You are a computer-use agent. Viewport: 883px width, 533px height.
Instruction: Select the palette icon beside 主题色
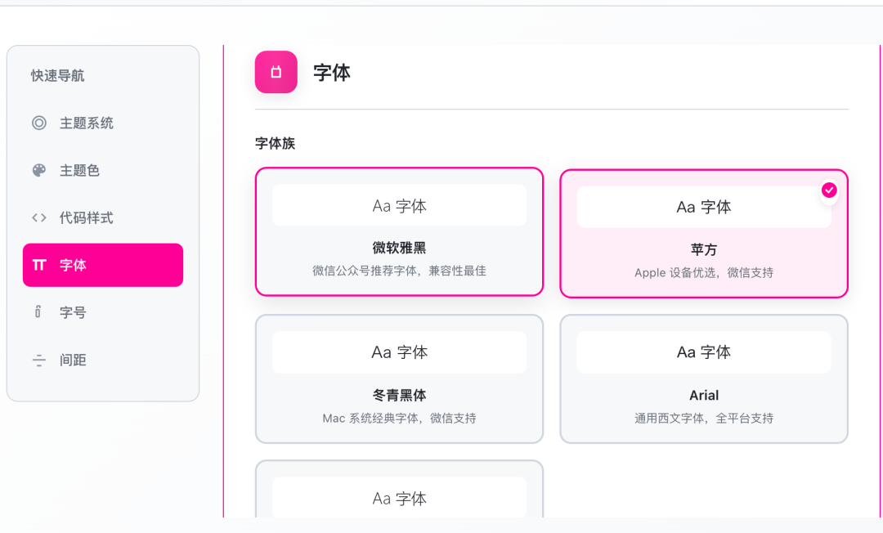[x=38, y=170]
